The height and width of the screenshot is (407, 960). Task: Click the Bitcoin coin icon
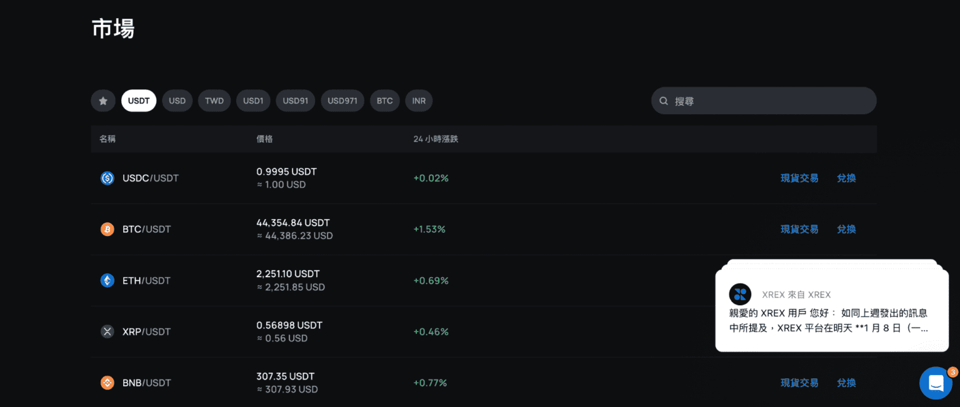(107, 229)
